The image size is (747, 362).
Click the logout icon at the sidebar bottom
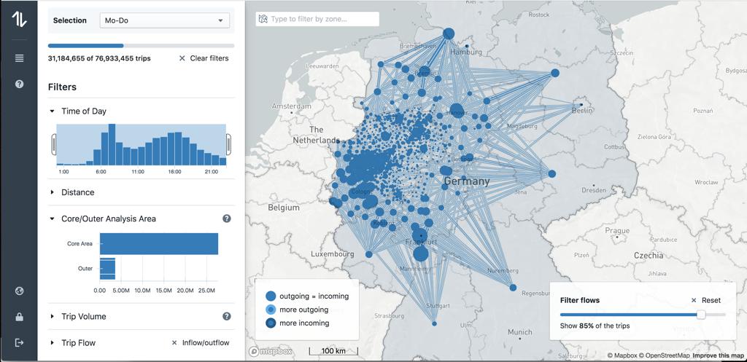(19, 342)
